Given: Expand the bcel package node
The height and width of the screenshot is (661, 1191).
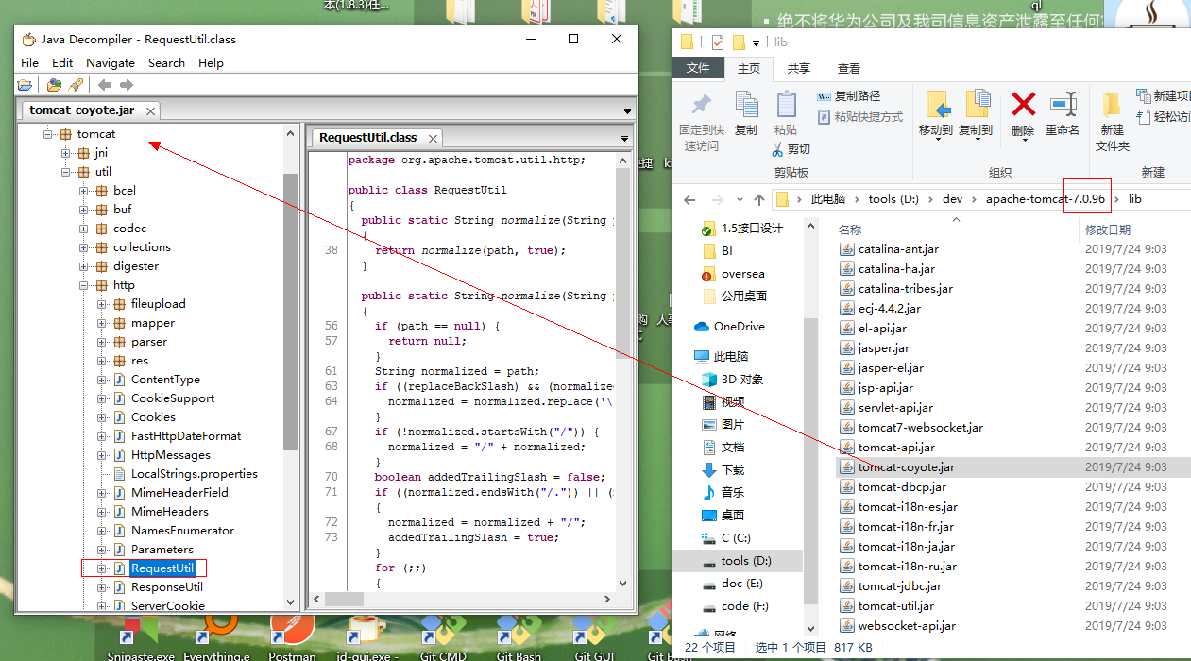Looking at the screenshot, I should click(x=84, y=191).
